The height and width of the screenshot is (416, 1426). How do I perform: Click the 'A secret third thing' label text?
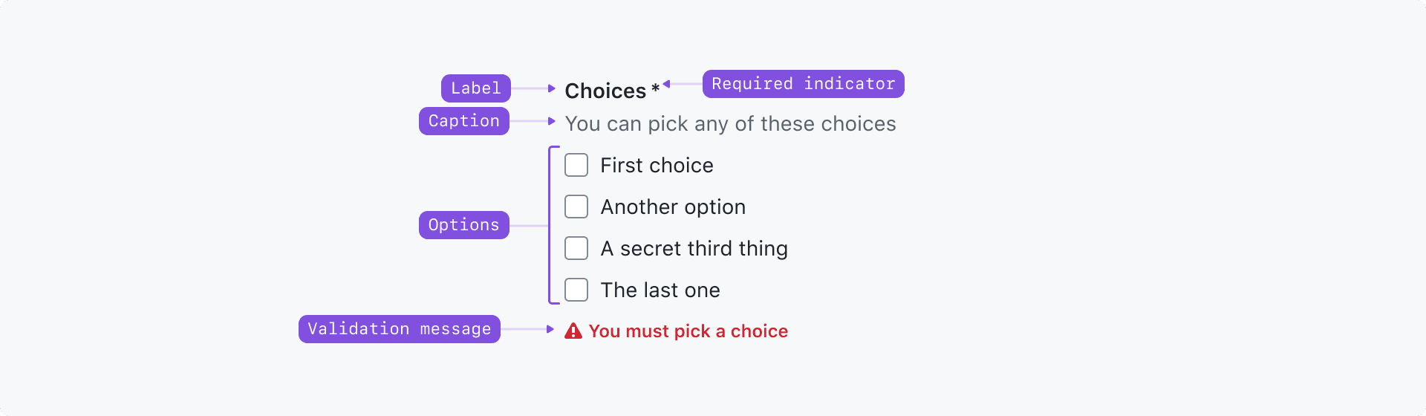click(694, 248)
